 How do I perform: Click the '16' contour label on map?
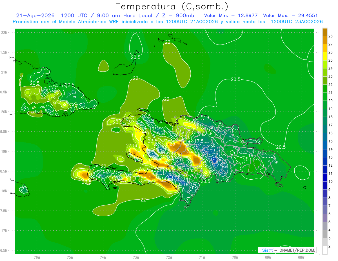[186, 185]
